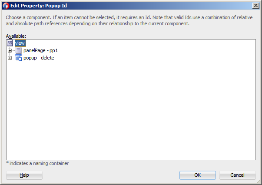The height and width of the screenshot is (185, 262).
Task: Click the Edit Property: Popup Id title bar
Action: [x=131, y=6]
